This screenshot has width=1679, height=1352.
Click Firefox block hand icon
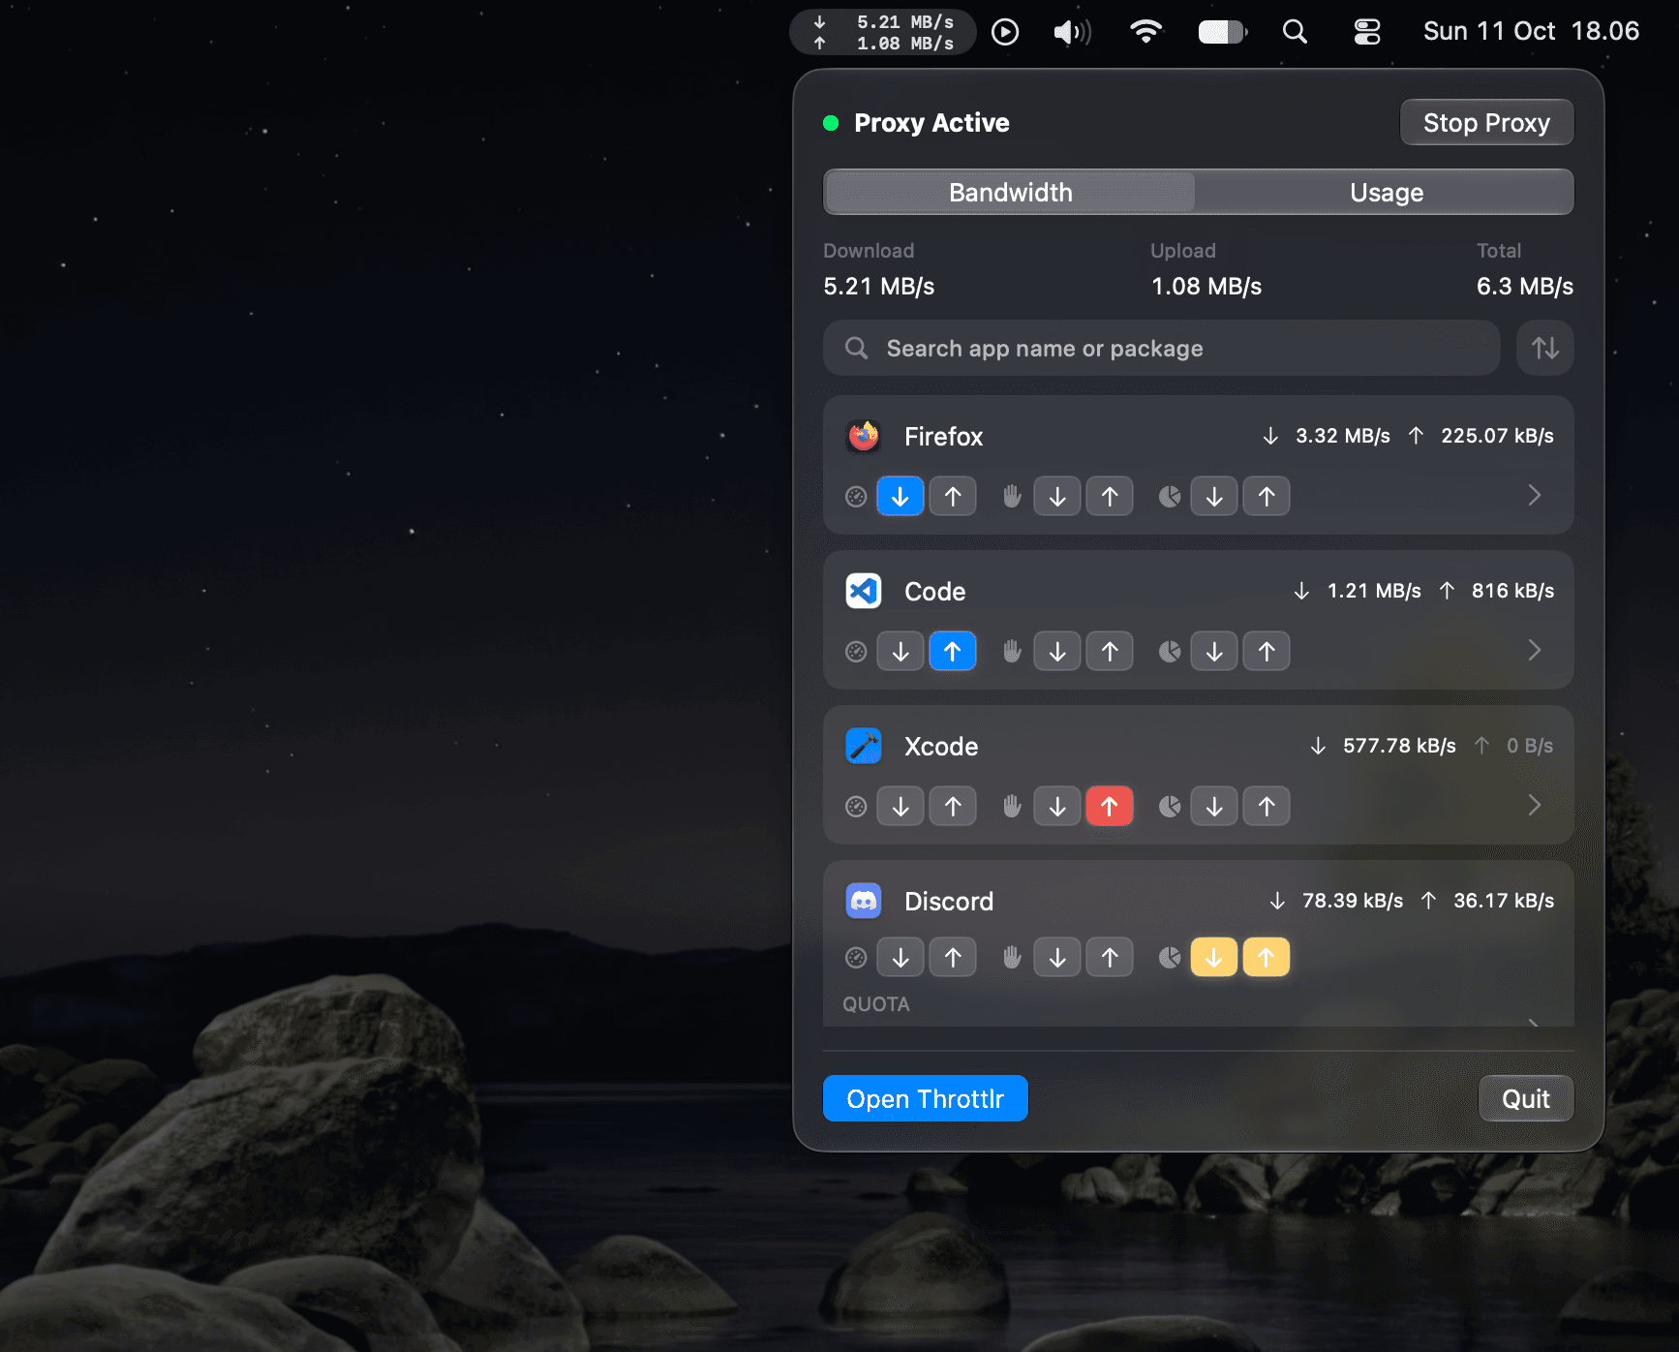(x=1013, y=497)
